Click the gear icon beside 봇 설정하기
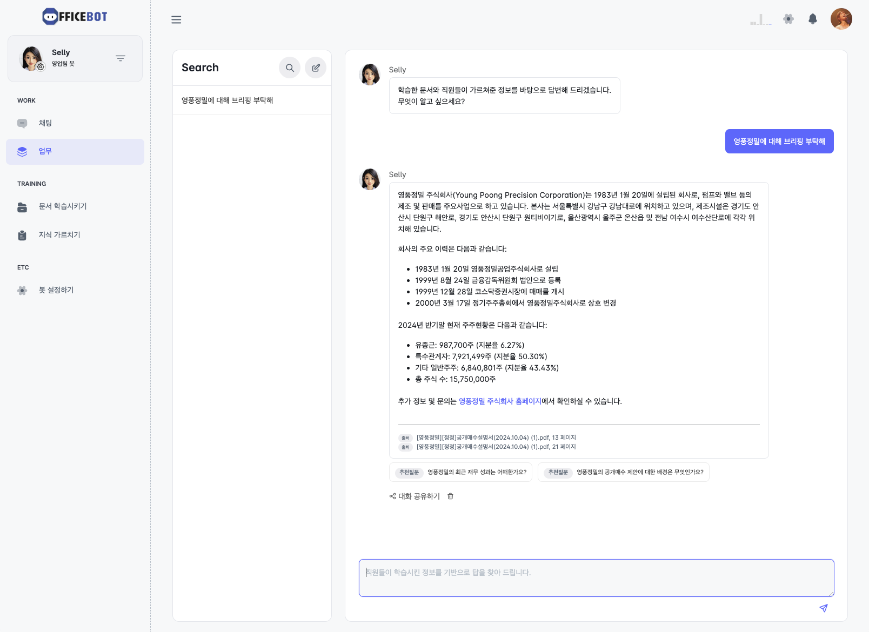This screenshot has width=869, height=632. [x=22, y=291]
